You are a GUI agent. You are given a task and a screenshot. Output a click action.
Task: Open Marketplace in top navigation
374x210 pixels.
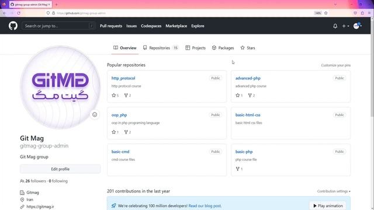(x=176, y=26)
